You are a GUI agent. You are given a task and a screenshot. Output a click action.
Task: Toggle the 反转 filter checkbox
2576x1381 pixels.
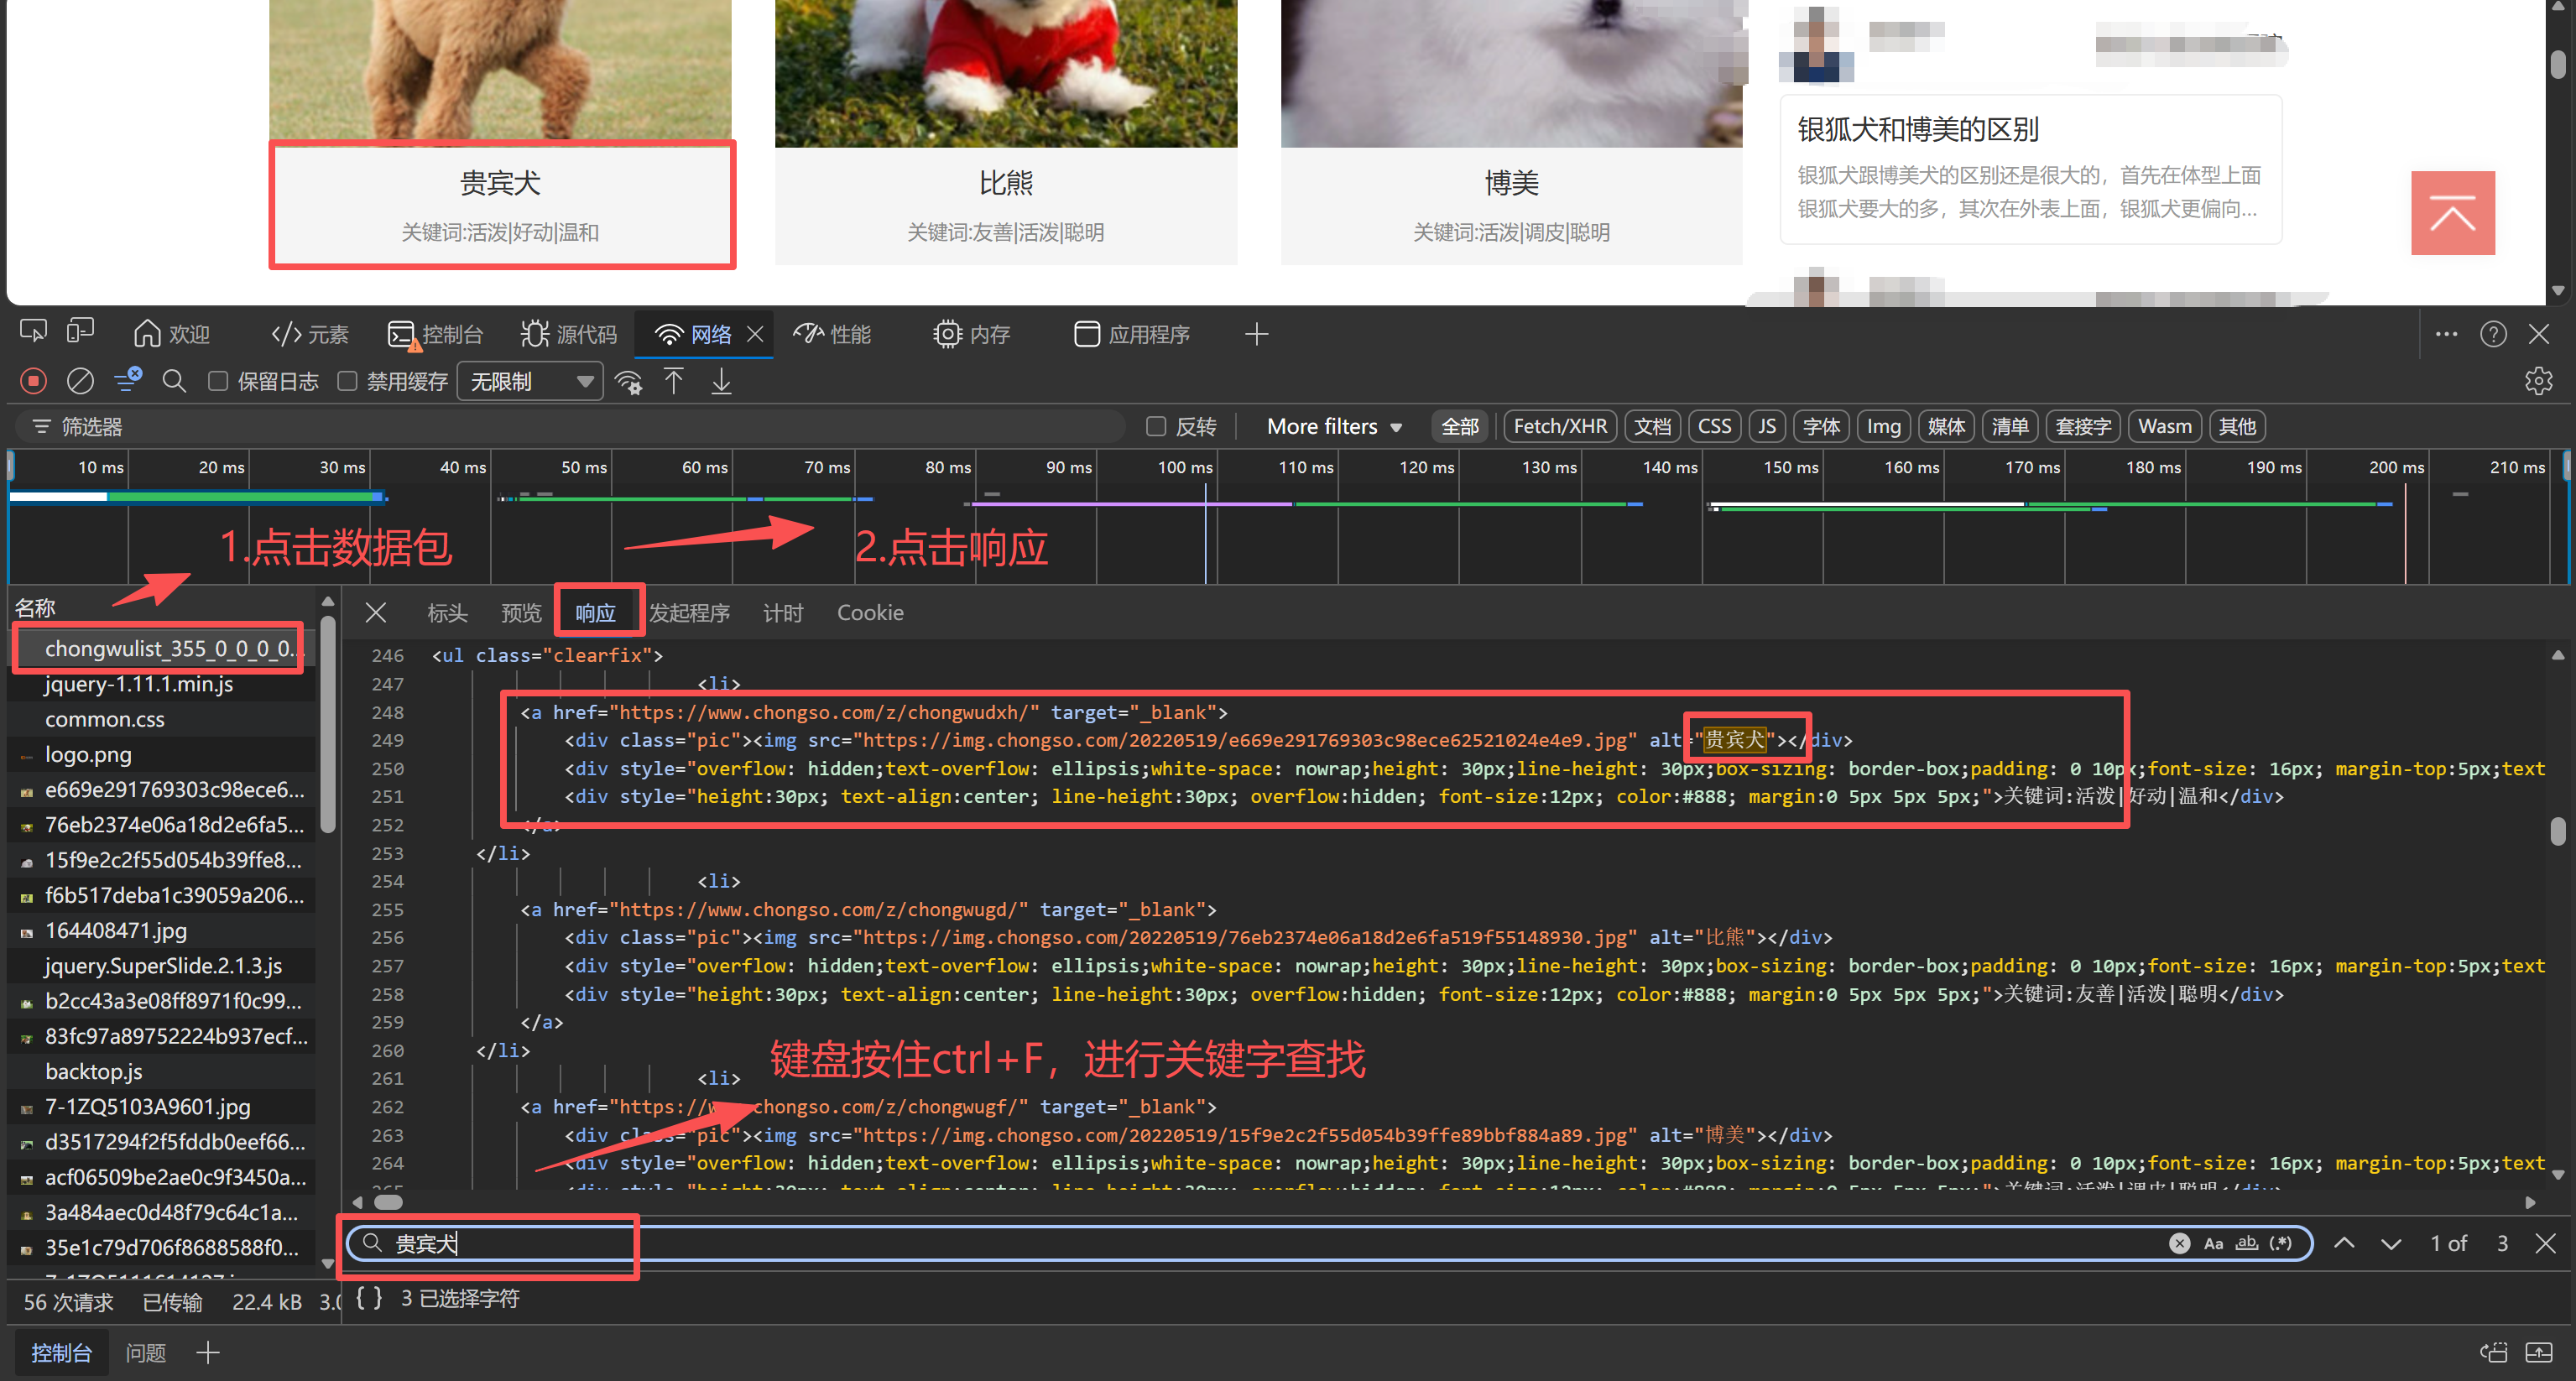click(1156, 425)
